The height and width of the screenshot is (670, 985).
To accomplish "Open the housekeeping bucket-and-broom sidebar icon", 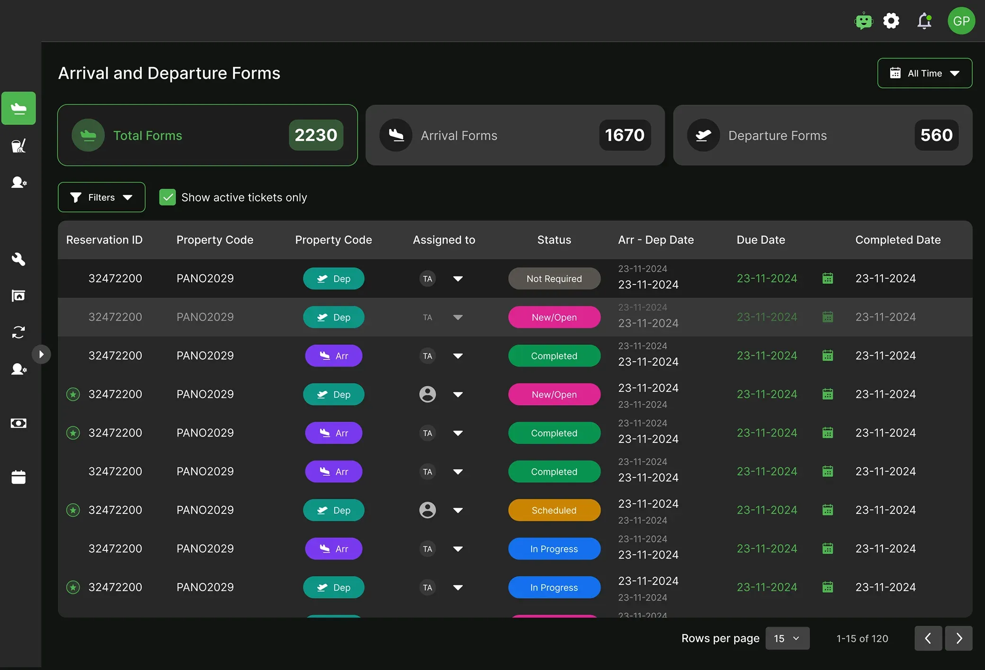I will (x=18, y=146).
